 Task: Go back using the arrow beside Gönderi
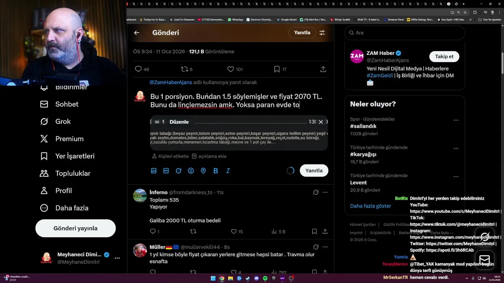coord(137,33)
